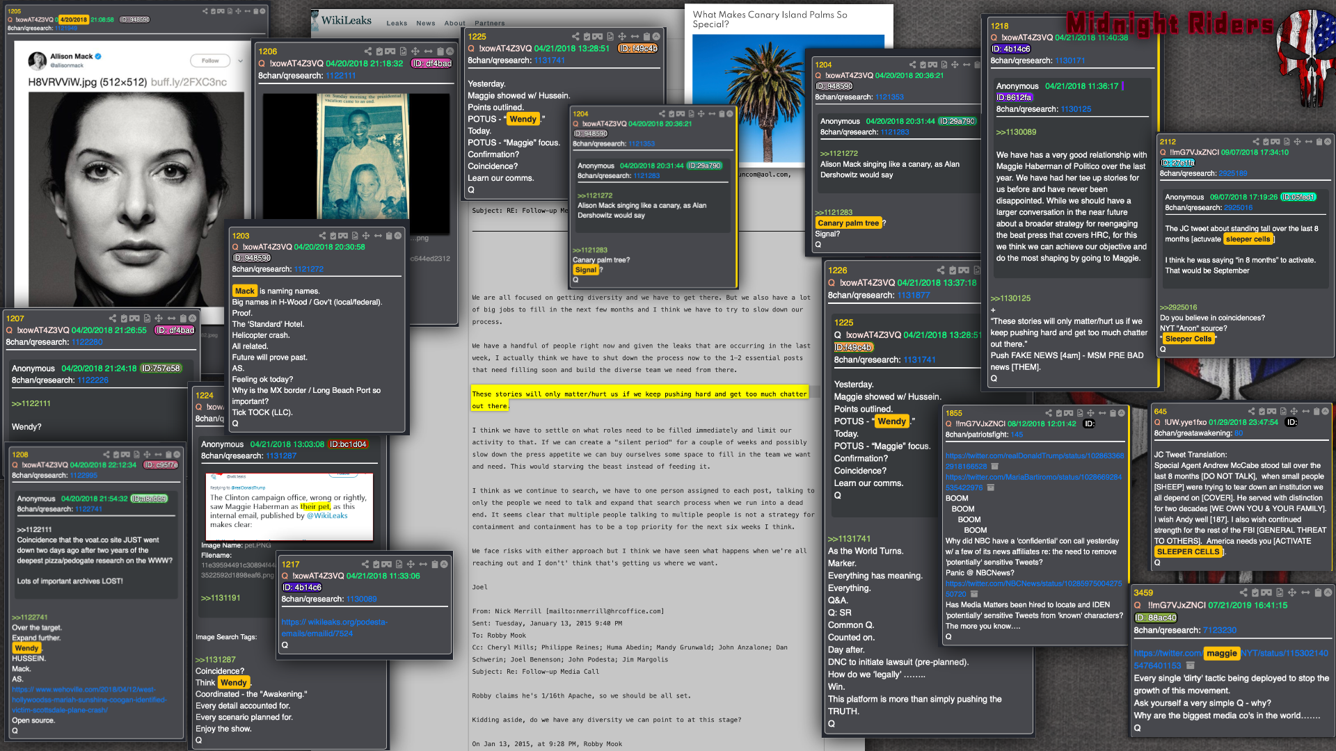Click the Canary Island palm tree image
This screenshot has width=1336, height=751.
coord(788,97)
